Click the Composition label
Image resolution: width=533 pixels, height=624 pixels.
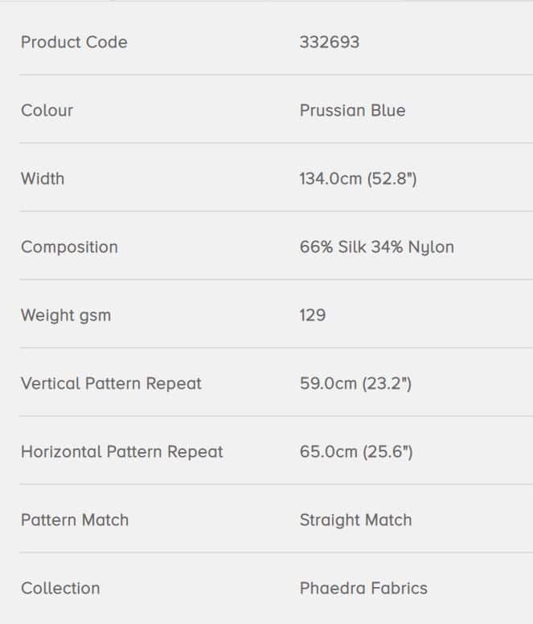click(x=69, y=247)
